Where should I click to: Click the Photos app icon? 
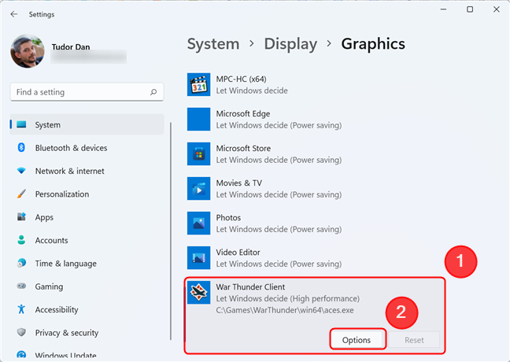199,223
